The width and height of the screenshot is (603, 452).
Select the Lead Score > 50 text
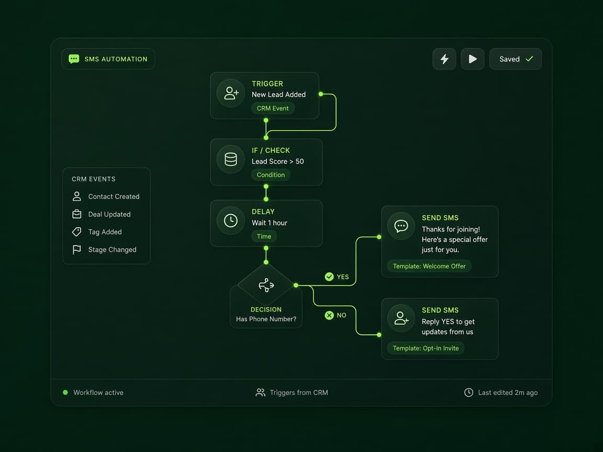(277, 162)
